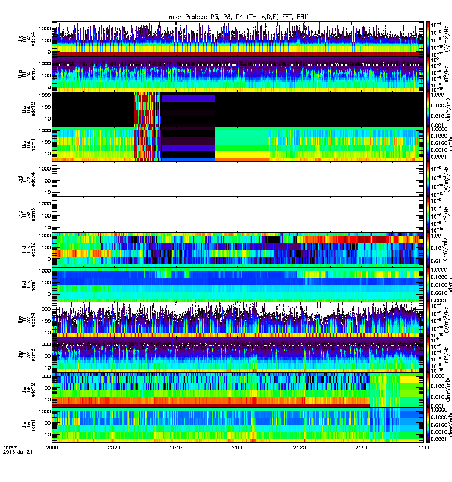Click the "1000" tick on tha fff edc34 axis

tap(45, 28)
